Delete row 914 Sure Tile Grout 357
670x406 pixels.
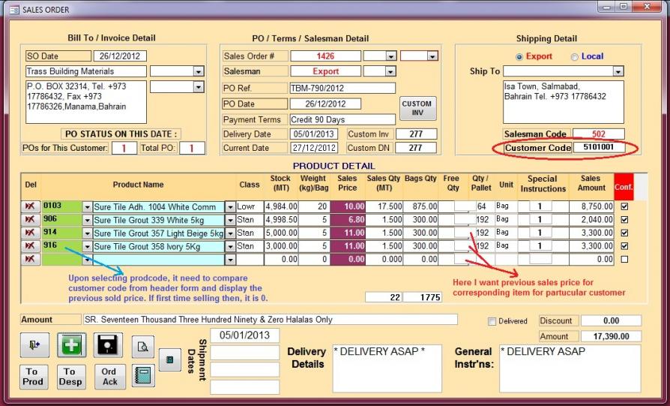click(x=30, y=233)
